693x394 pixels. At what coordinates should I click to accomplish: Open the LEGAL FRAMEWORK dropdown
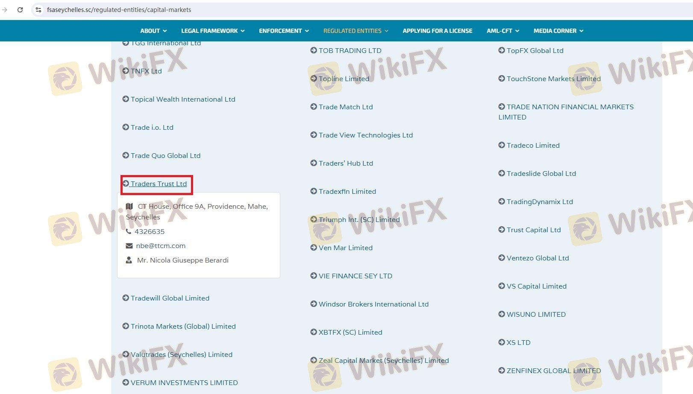213,31
